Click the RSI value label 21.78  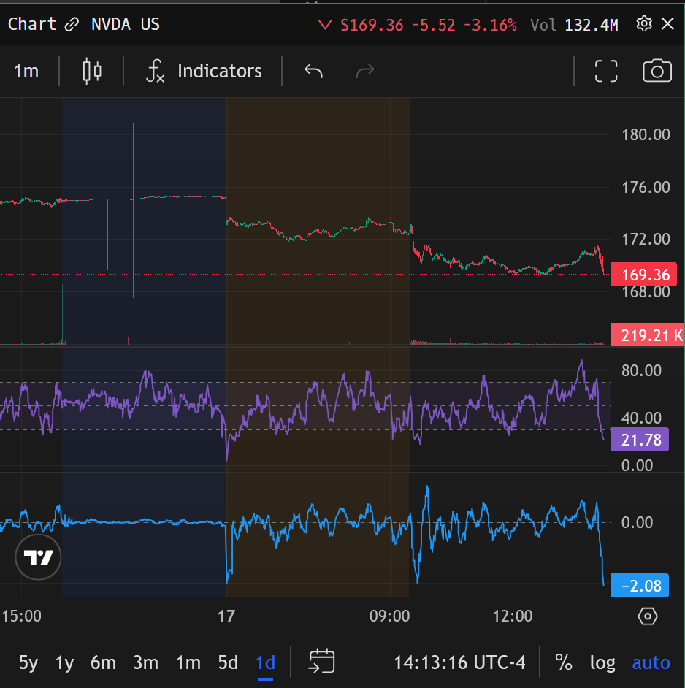point(640,439)
